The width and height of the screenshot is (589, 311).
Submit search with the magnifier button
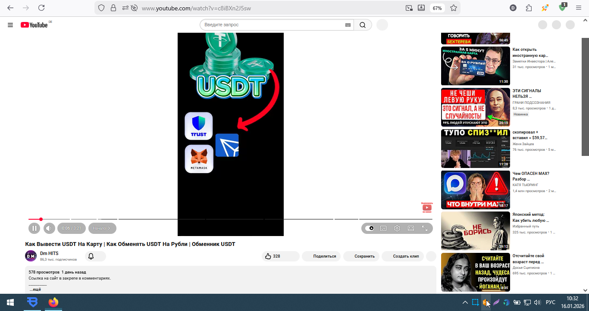coord(363,25)
